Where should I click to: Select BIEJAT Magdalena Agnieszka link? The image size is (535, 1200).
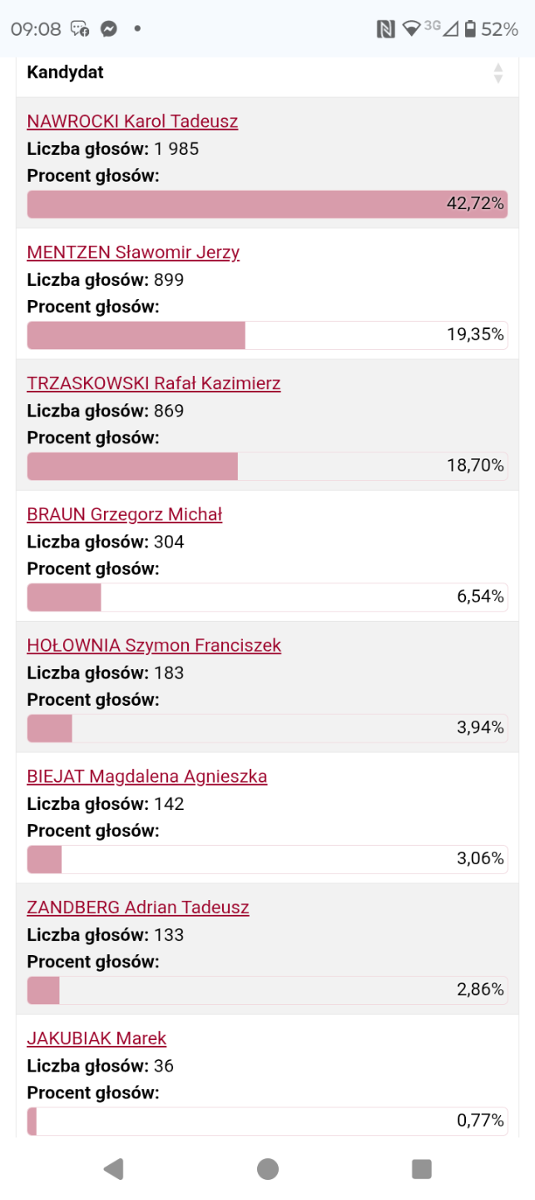pyautogui.click(x=147, y=777)
